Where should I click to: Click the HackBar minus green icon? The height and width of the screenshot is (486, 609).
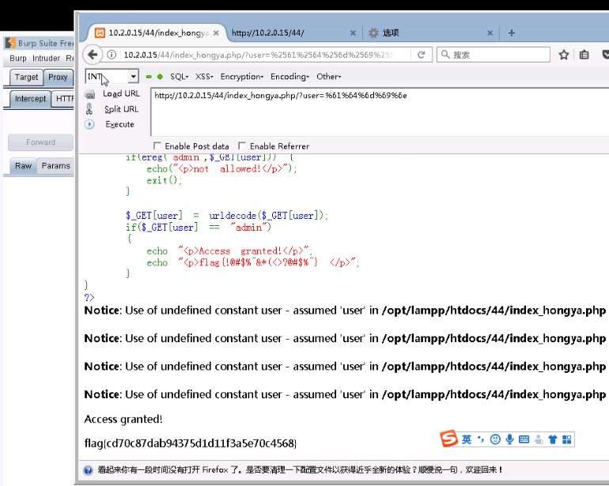(149, 77)
